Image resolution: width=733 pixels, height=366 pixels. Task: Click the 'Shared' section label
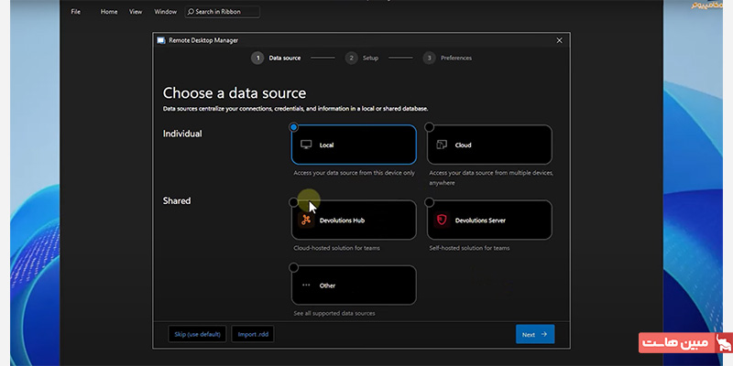177,200
